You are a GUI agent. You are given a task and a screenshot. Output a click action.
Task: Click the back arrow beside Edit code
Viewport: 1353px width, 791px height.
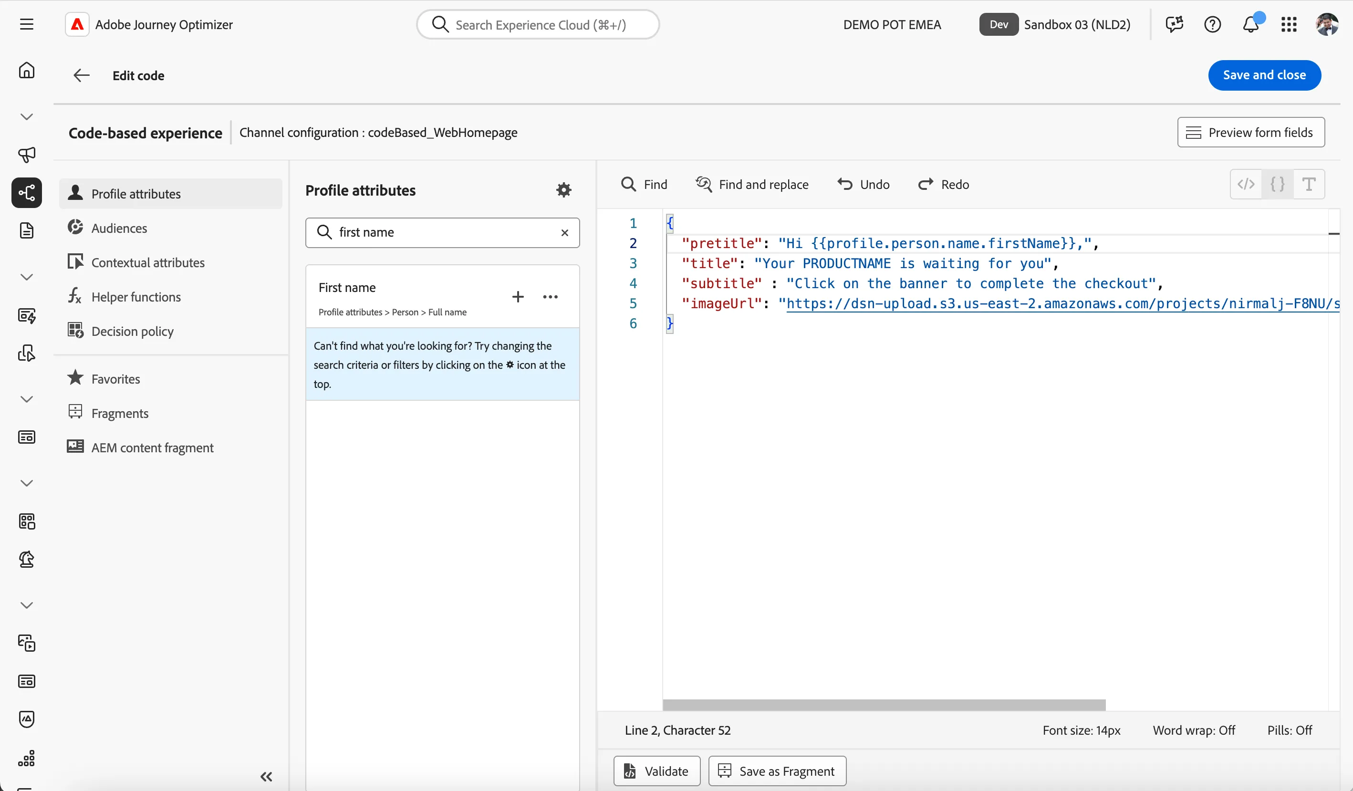[81, 75]
